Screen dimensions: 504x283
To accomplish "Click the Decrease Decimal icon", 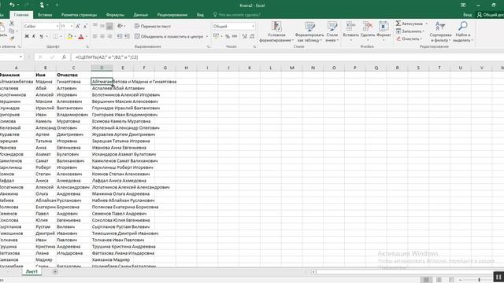I will coord(252,37).
